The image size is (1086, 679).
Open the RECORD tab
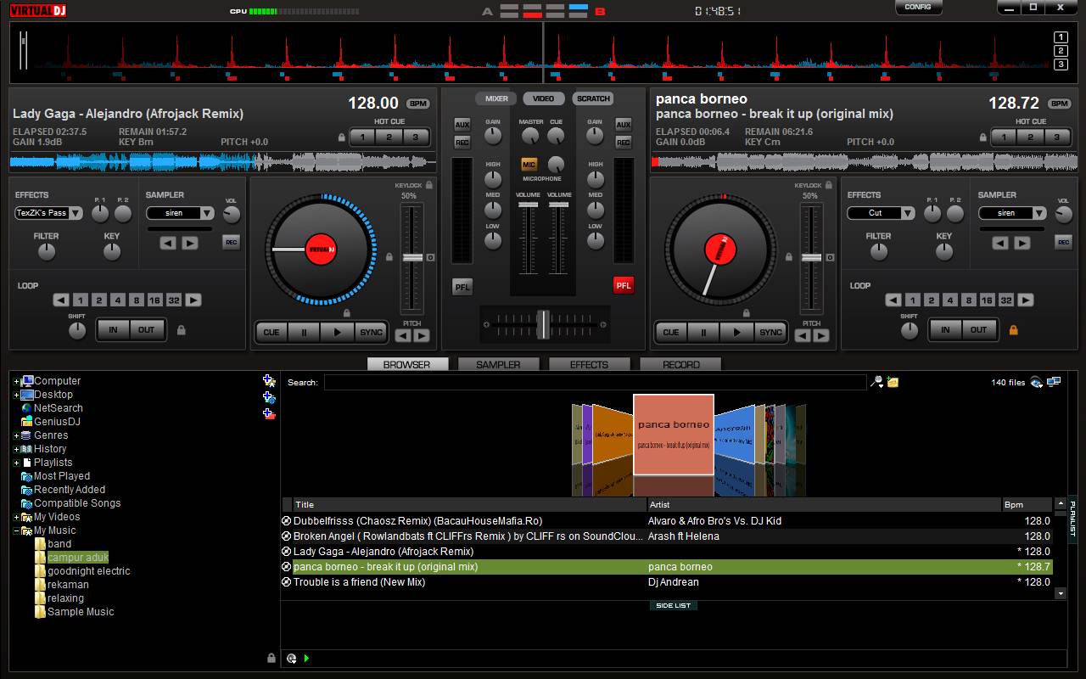680,364
